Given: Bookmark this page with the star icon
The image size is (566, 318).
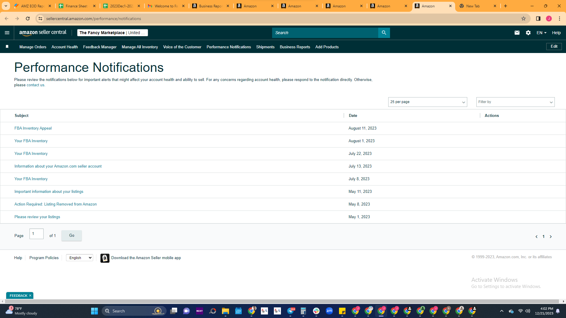Looking at the screenshot, I should point(524,19).
